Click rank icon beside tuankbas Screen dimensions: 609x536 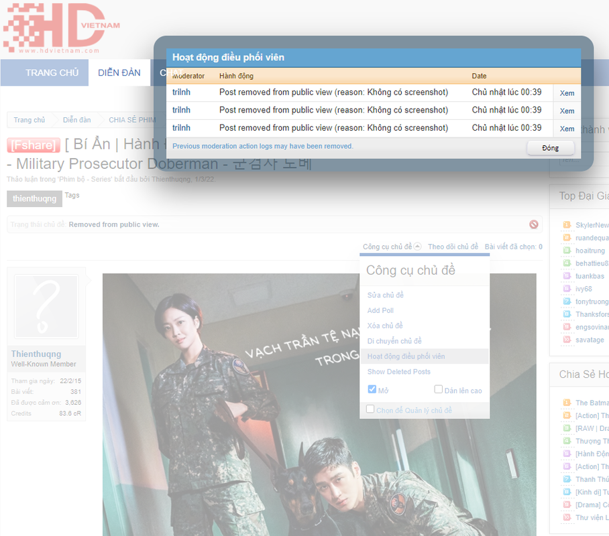click(567, 276)
